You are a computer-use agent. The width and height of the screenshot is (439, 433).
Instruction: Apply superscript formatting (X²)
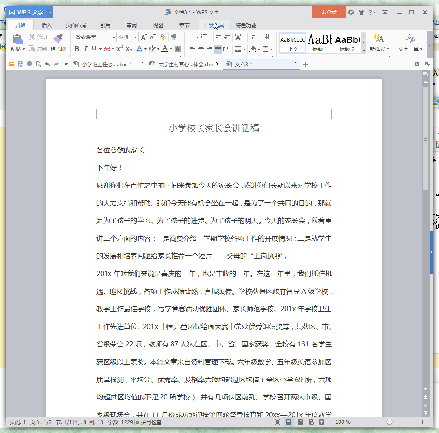point(119,49)
